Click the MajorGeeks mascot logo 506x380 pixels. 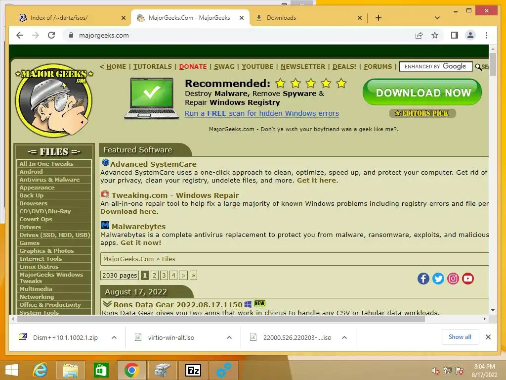(x=54, y=100)
